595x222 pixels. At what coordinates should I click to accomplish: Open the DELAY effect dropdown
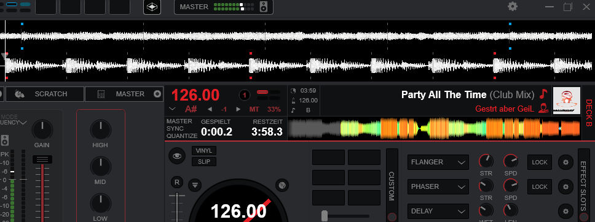[x=438, y=212]
